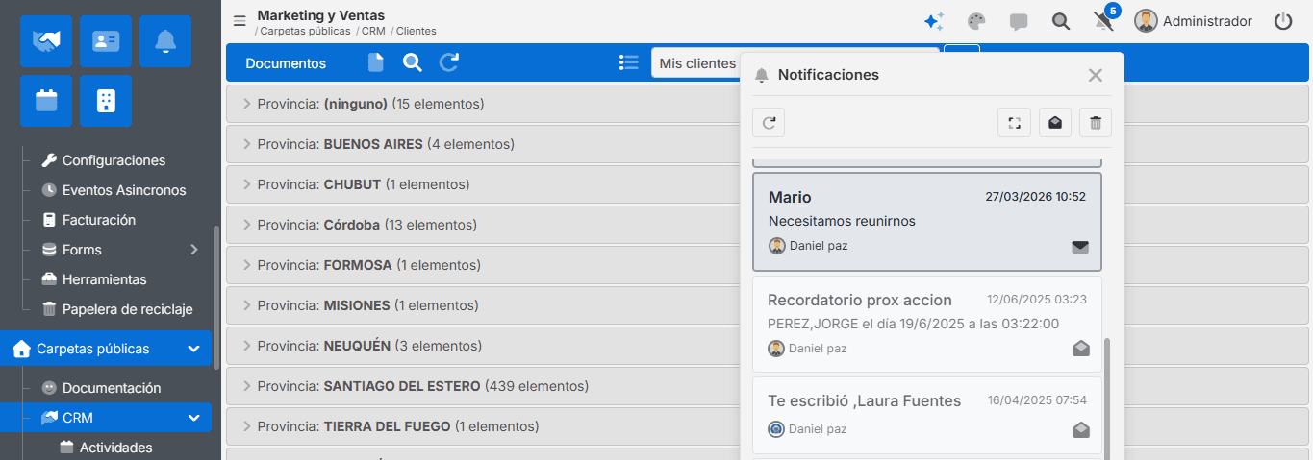
Task: Create a new document with page icon
Action: coord(376,63)
